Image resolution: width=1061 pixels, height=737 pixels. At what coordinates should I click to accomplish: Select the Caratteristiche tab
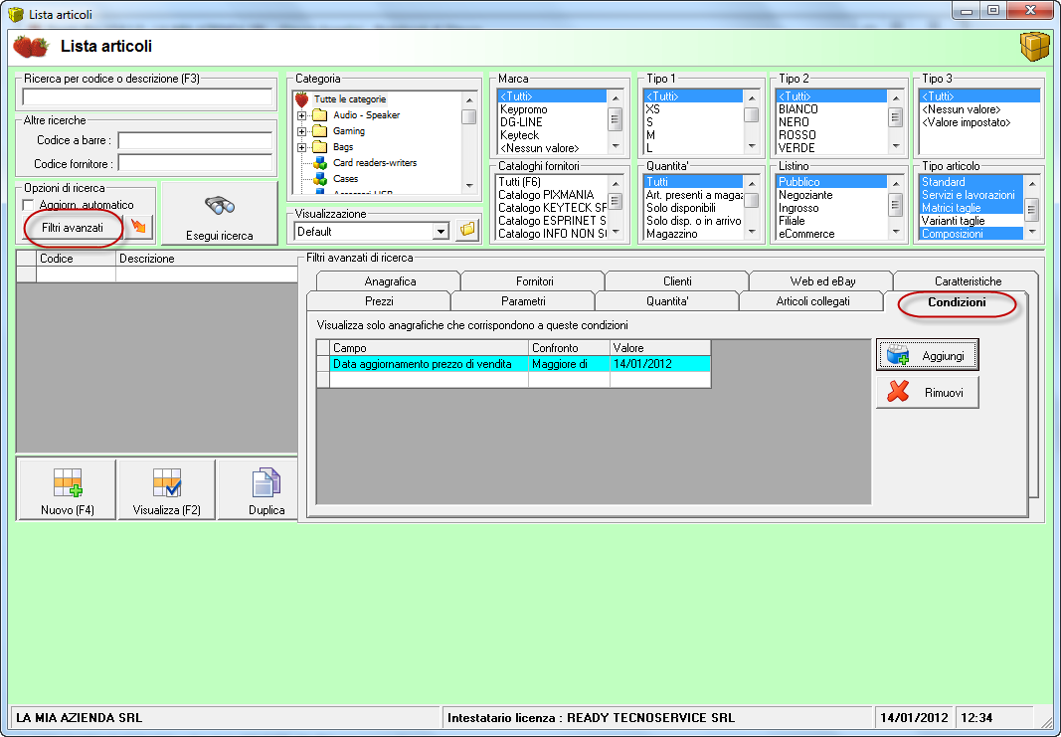(x=968, y=280)
